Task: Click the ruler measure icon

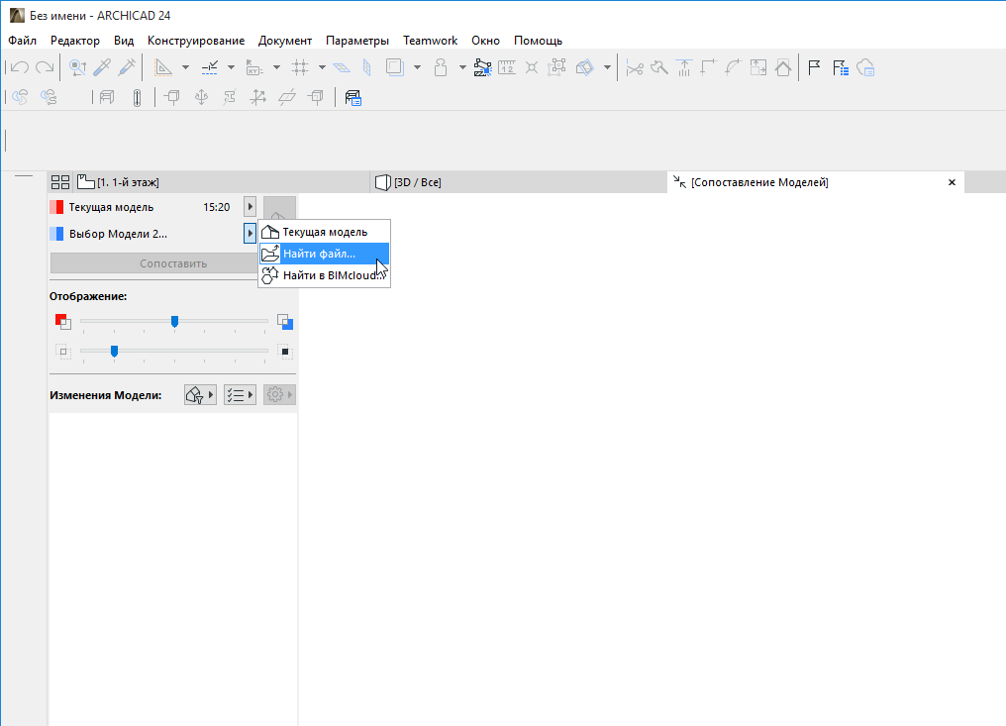Action: pos(507,67)
